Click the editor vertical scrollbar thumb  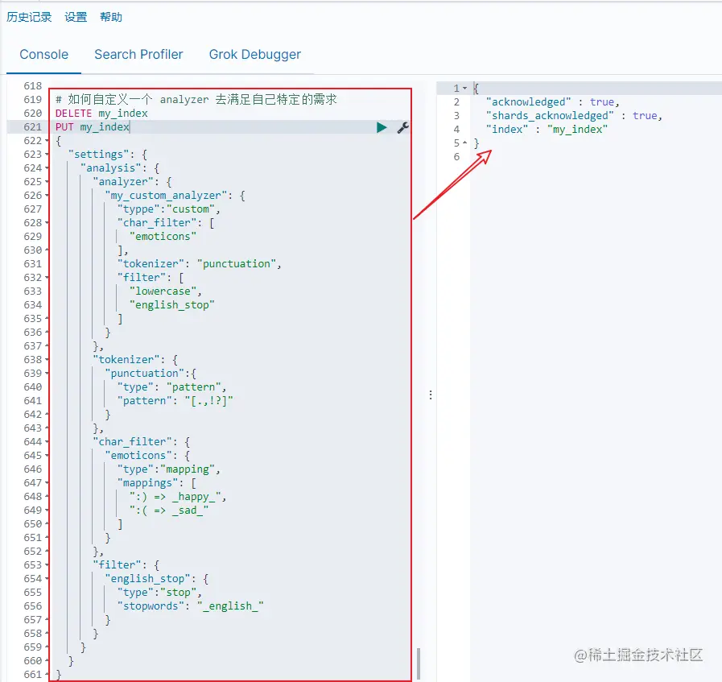click(419, 663)
